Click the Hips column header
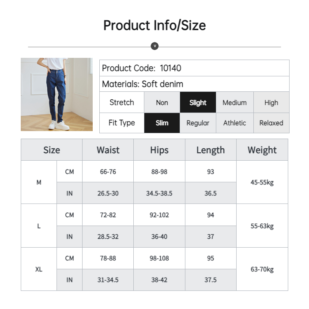Viewport: 309px width, 309px height. tap(159, 150)
